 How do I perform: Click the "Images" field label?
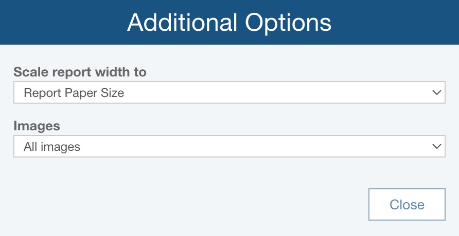pos(37,126)
